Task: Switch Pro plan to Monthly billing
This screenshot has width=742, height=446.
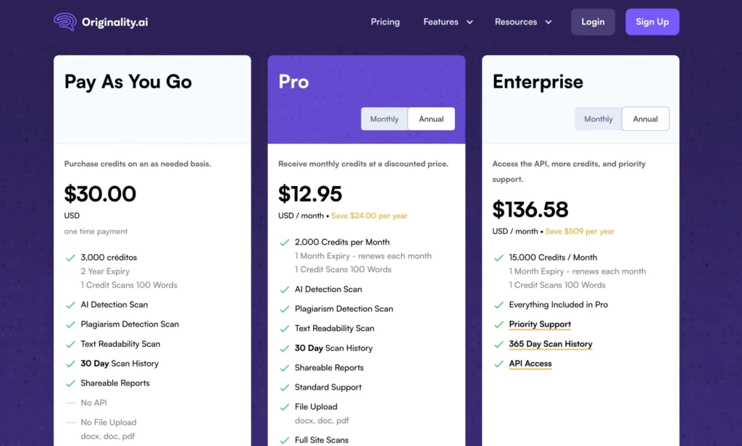Action: (x=384, y=119)
